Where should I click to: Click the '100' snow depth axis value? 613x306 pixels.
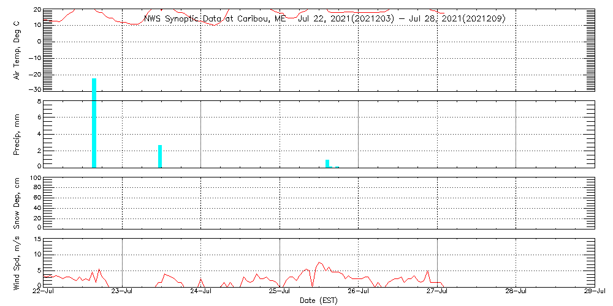[35, 177]
